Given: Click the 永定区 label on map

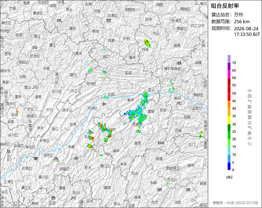Looking at the screenshot, I should [x=172, y=179].
